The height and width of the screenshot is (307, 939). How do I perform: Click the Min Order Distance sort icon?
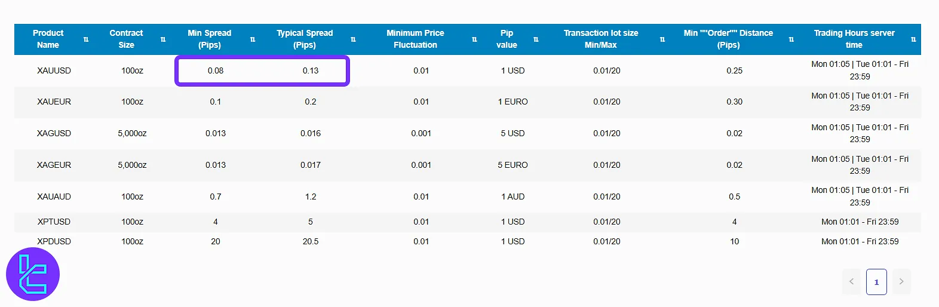[791, 39]
